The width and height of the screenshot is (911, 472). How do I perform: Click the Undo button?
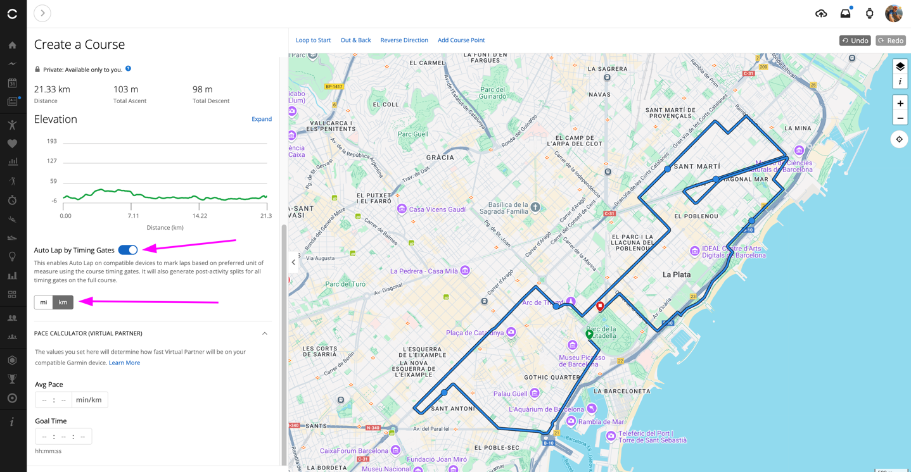click(855, 40)
